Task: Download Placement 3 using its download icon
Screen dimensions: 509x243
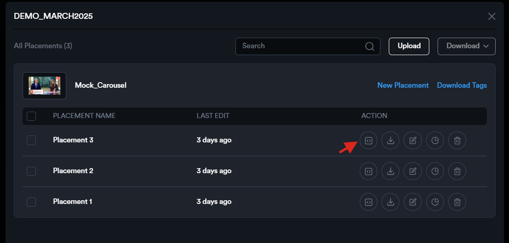Action: tap(391, 141)
